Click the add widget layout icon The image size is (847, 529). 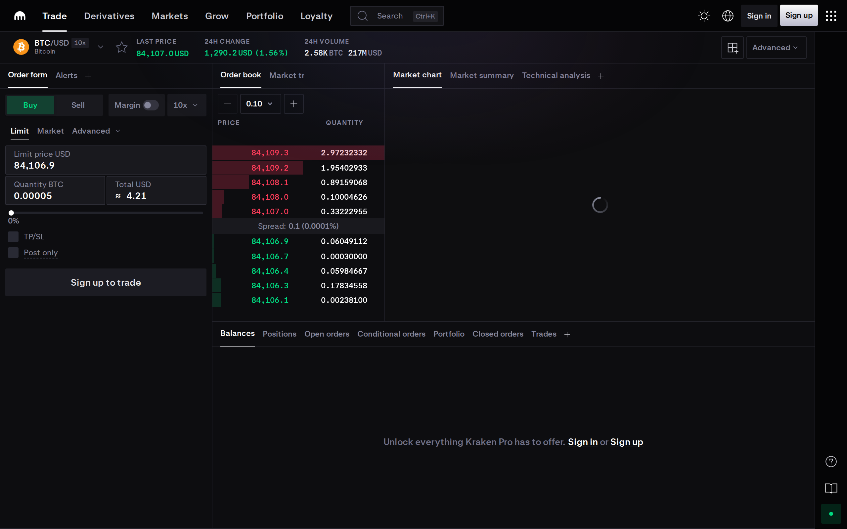tap(732, 48)
